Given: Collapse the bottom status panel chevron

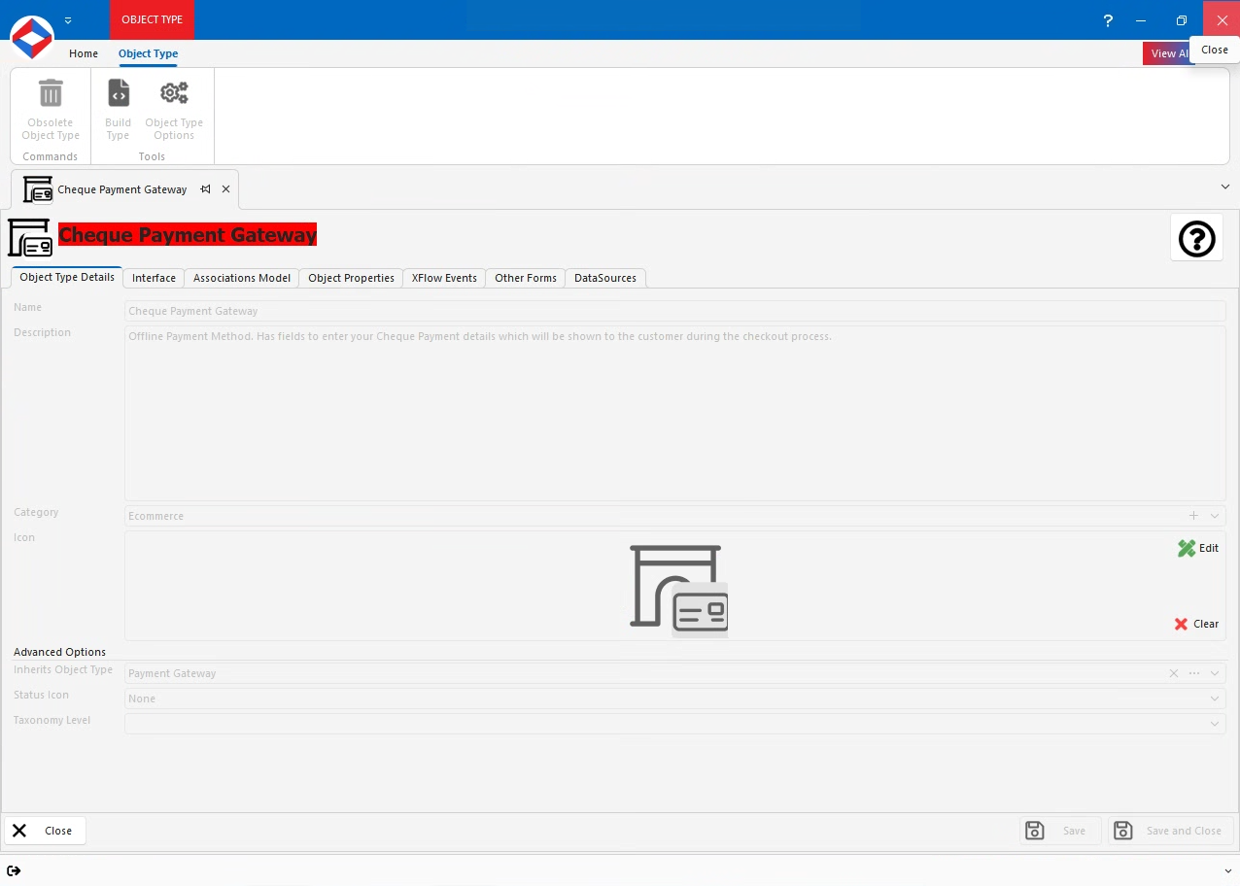Looking at the screenshot, I should pyautogui.click(x=1225, y=870).
